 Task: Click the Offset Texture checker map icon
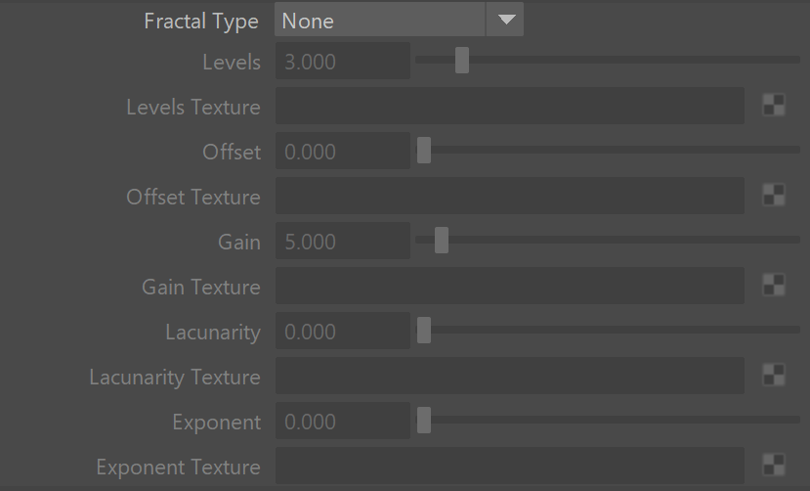coord(774,196)
